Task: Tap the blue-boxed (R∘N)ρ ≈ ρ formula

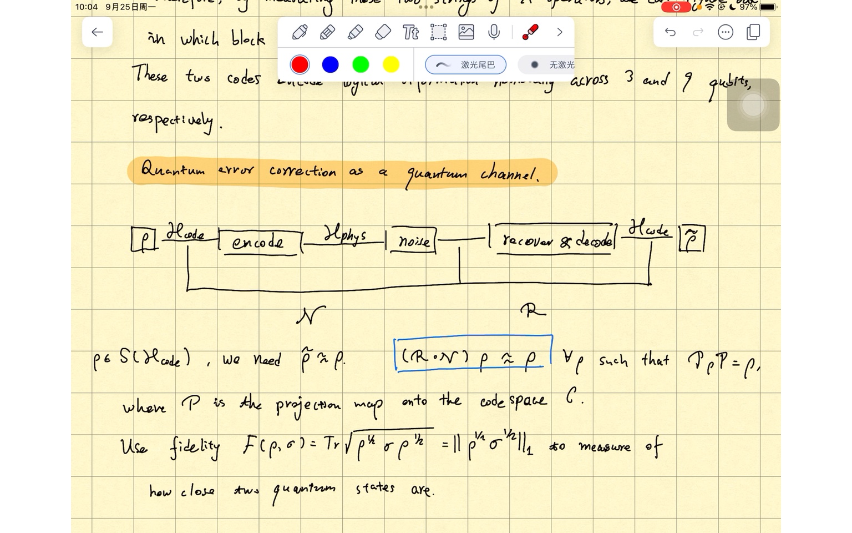Action: (473, 353)
